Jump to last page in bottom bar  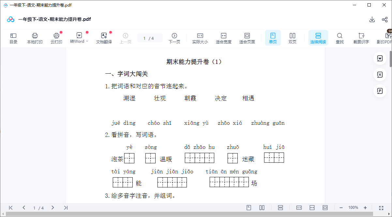click(x=66, y=208)
